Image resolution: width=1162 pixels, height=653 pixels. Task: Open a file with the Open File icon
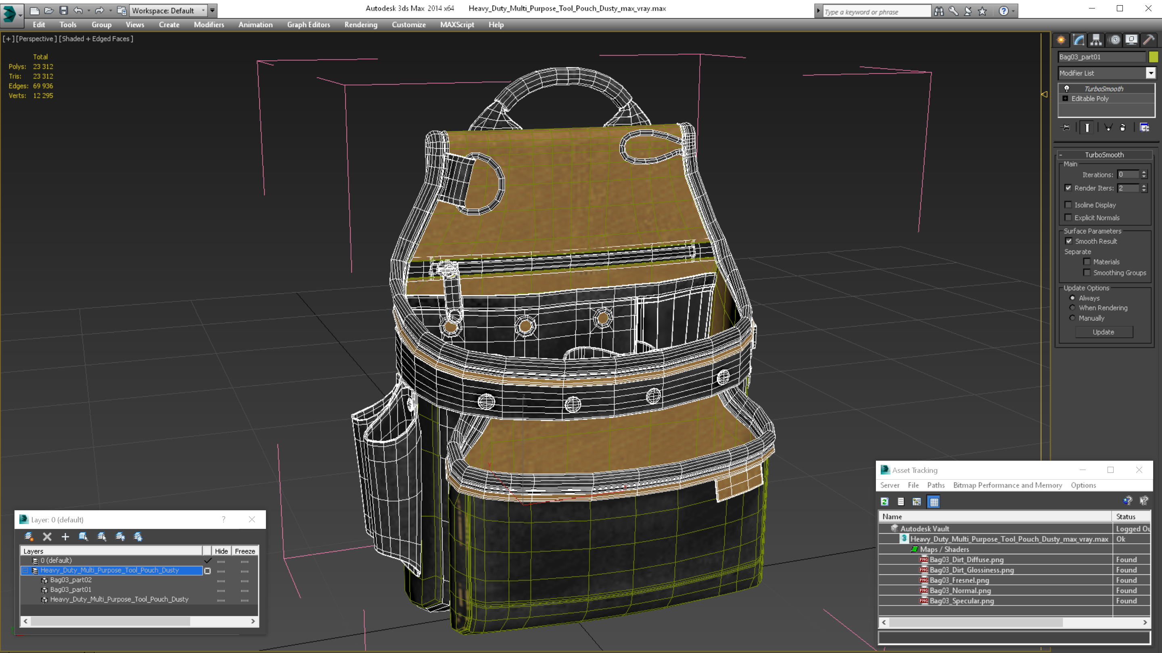coord(49,10)
